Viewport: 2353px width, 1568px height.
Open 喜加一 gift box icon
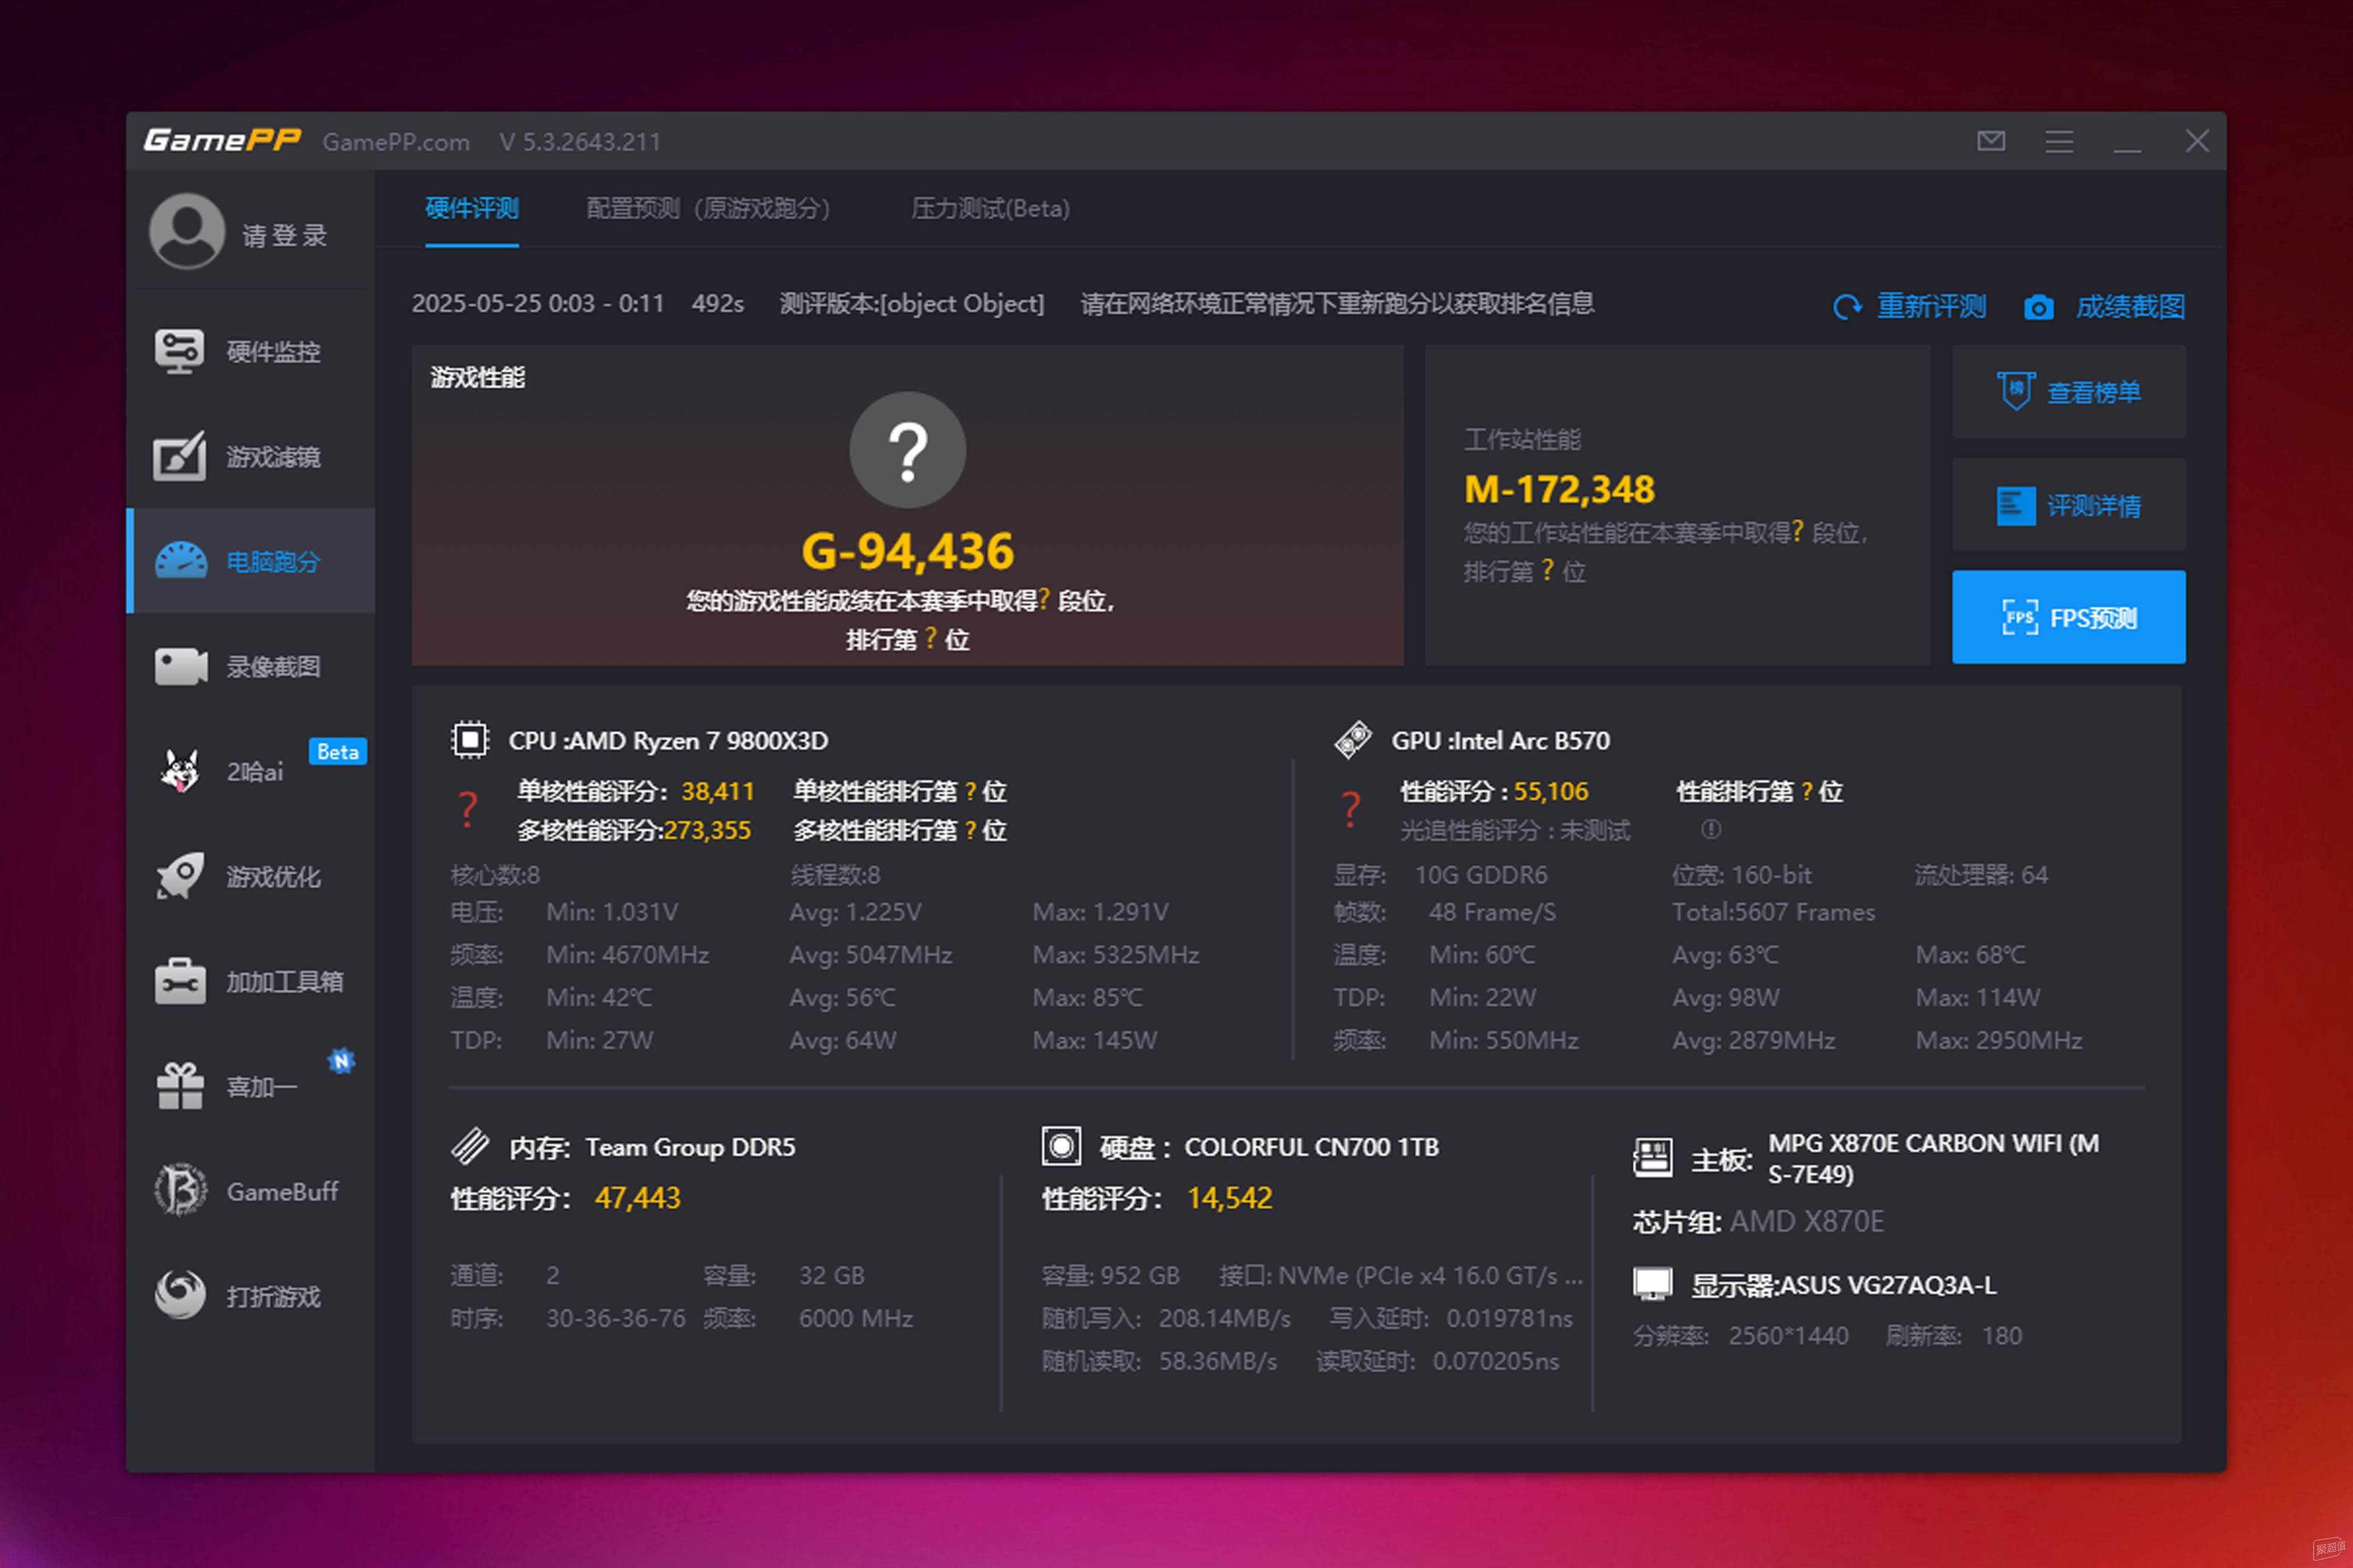coord(180,1086)
